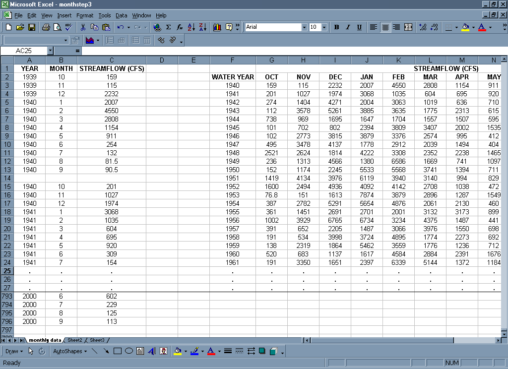Insert WordArt from the drawing toolbar

click(x=152, y=351)
